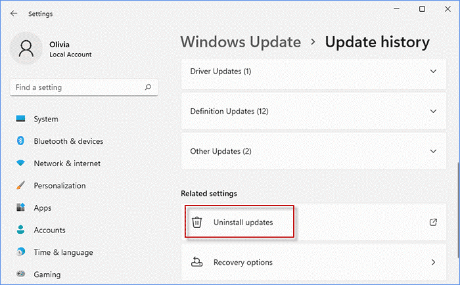Click the Bluetooth icon in sidebar
The width and height of the screenshot is (460, 285).
tap(20, 141)
